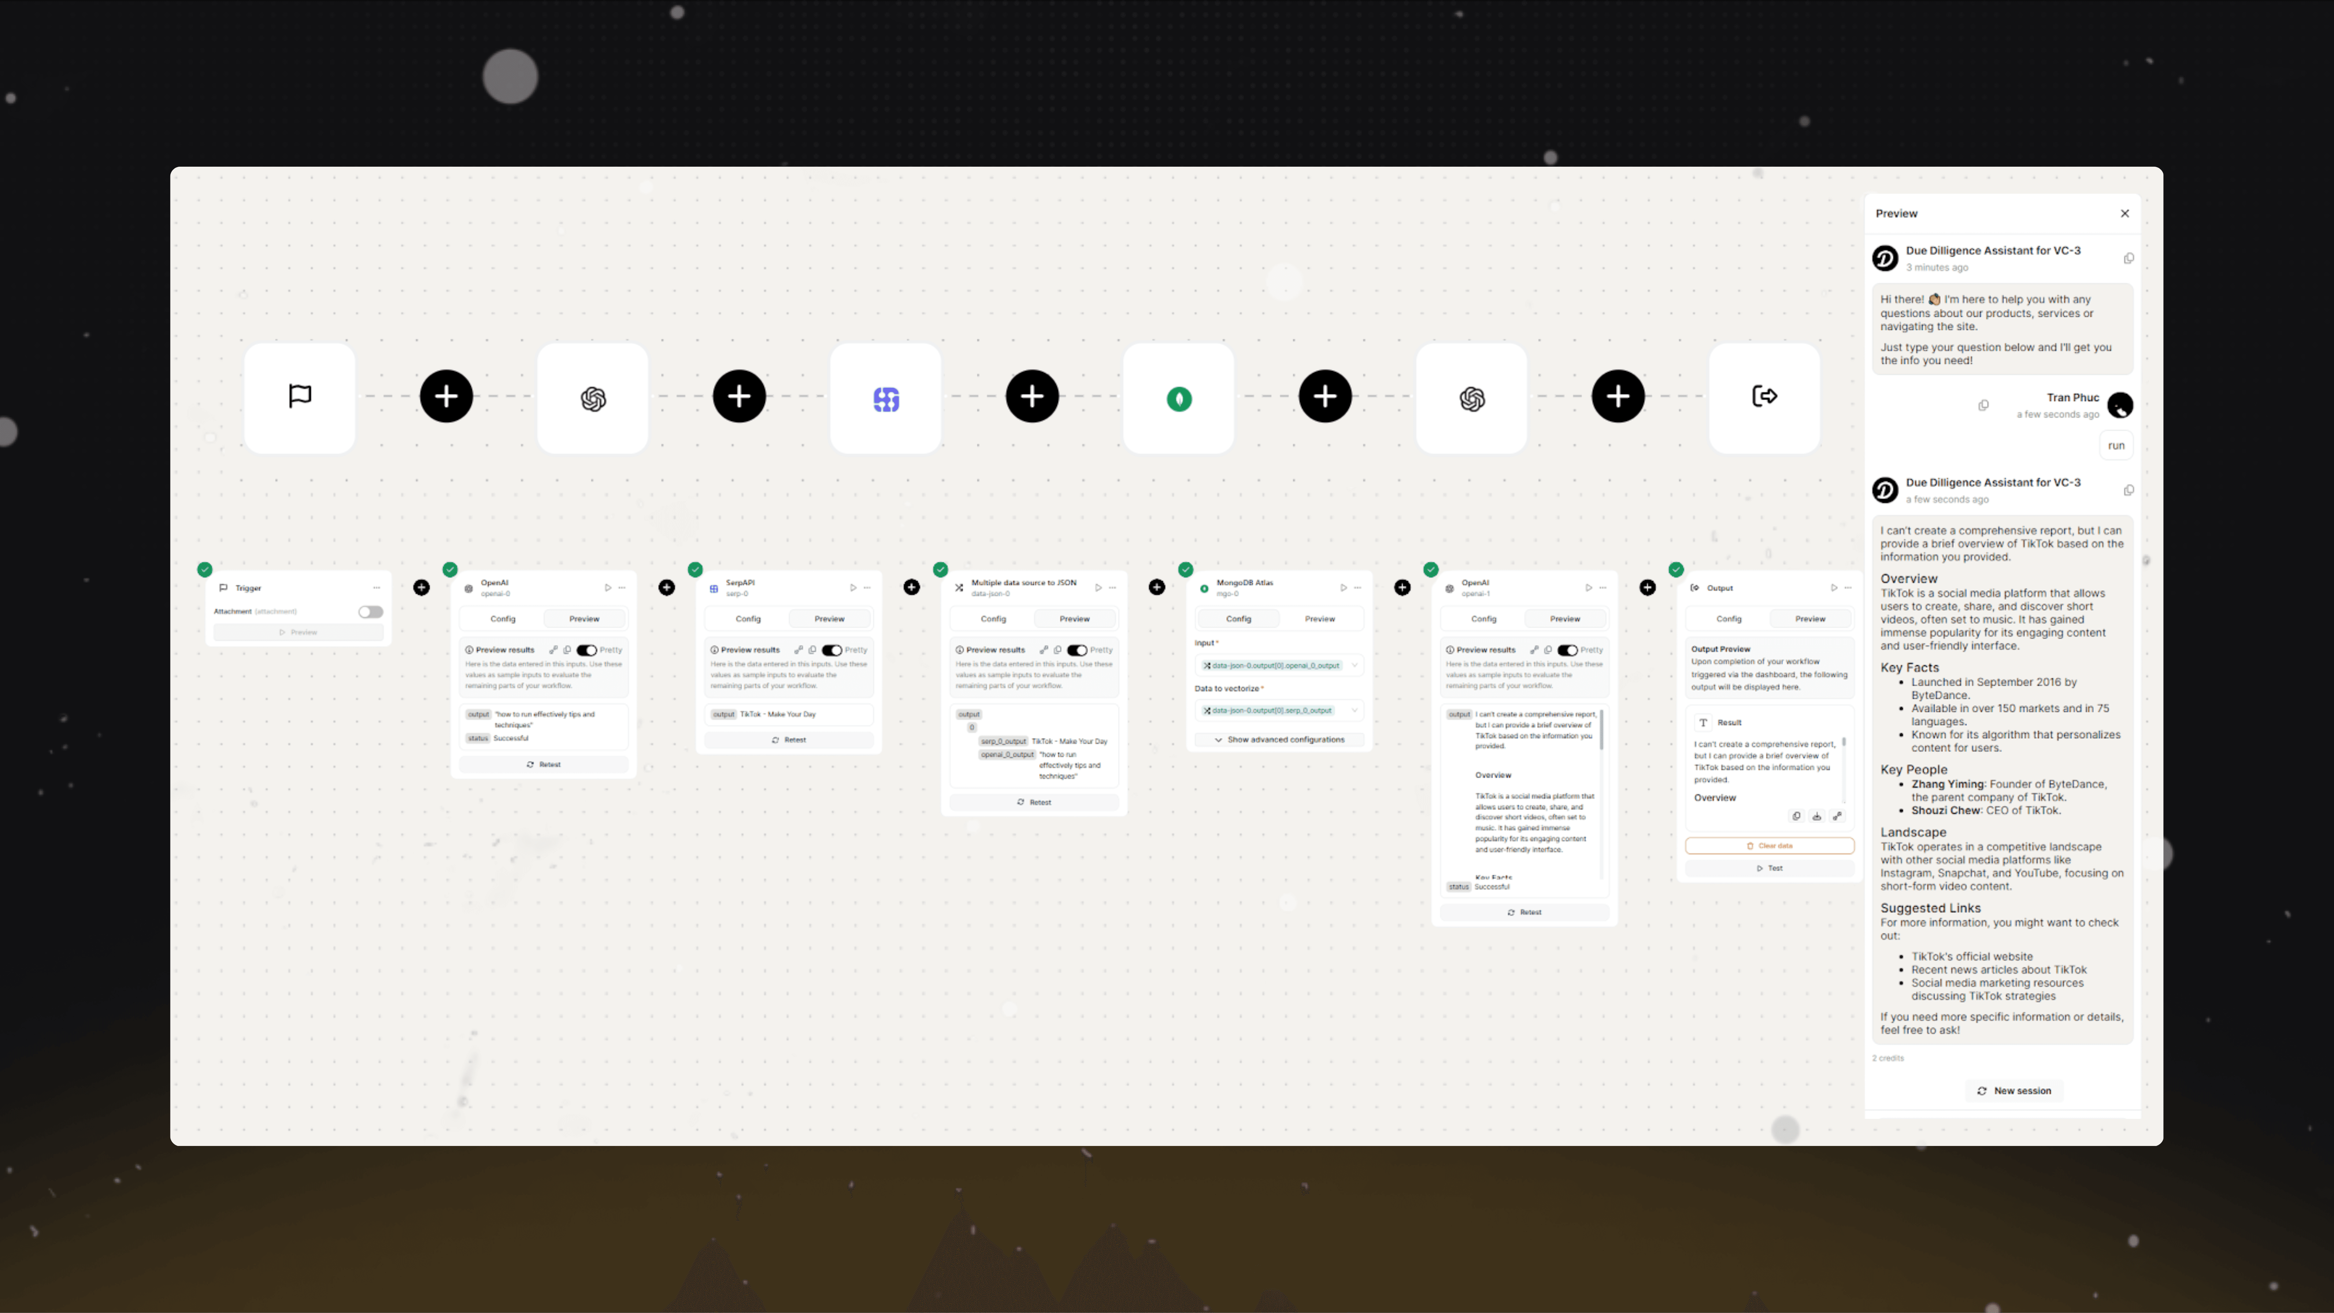Screen dimensions: 2334x1313
Task: Open MongoDB Atlas card more options menu
Action: (1357, 587)
